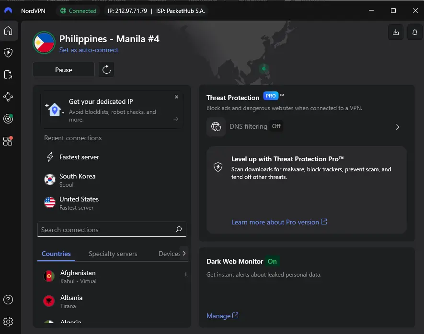Click Philippines - Manila #4 title
The image size is (424, 334).
109,39
